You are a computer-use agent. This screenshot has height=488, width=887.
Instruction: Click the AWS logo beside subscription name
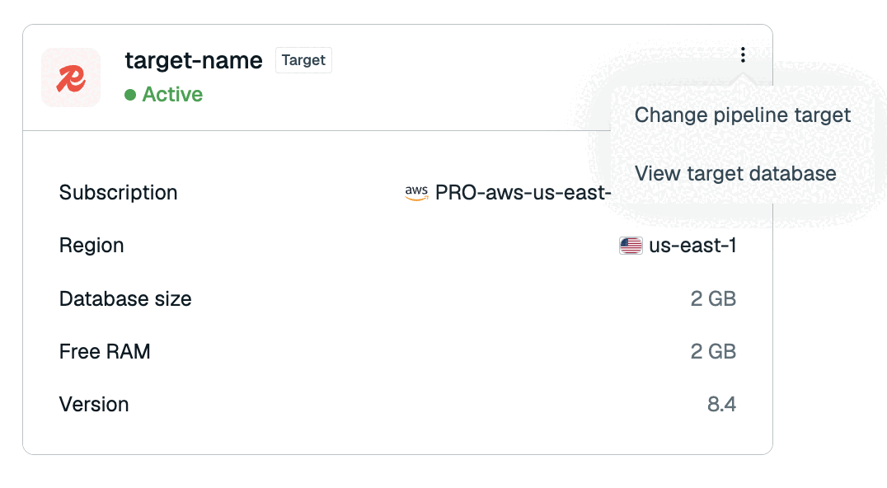(x=416, y=193)
